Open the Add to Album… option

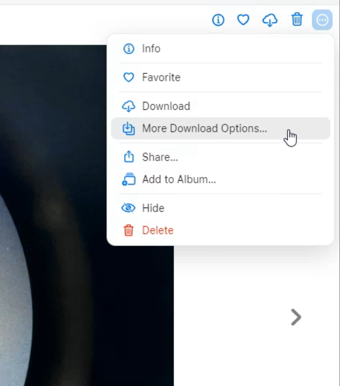(x=179, y=179)
